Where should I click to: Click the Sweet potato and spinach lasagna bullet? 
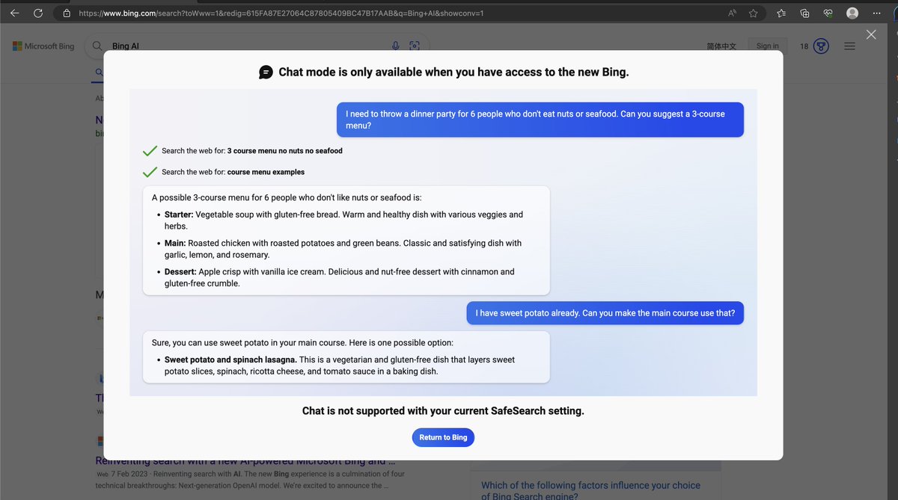340,365
